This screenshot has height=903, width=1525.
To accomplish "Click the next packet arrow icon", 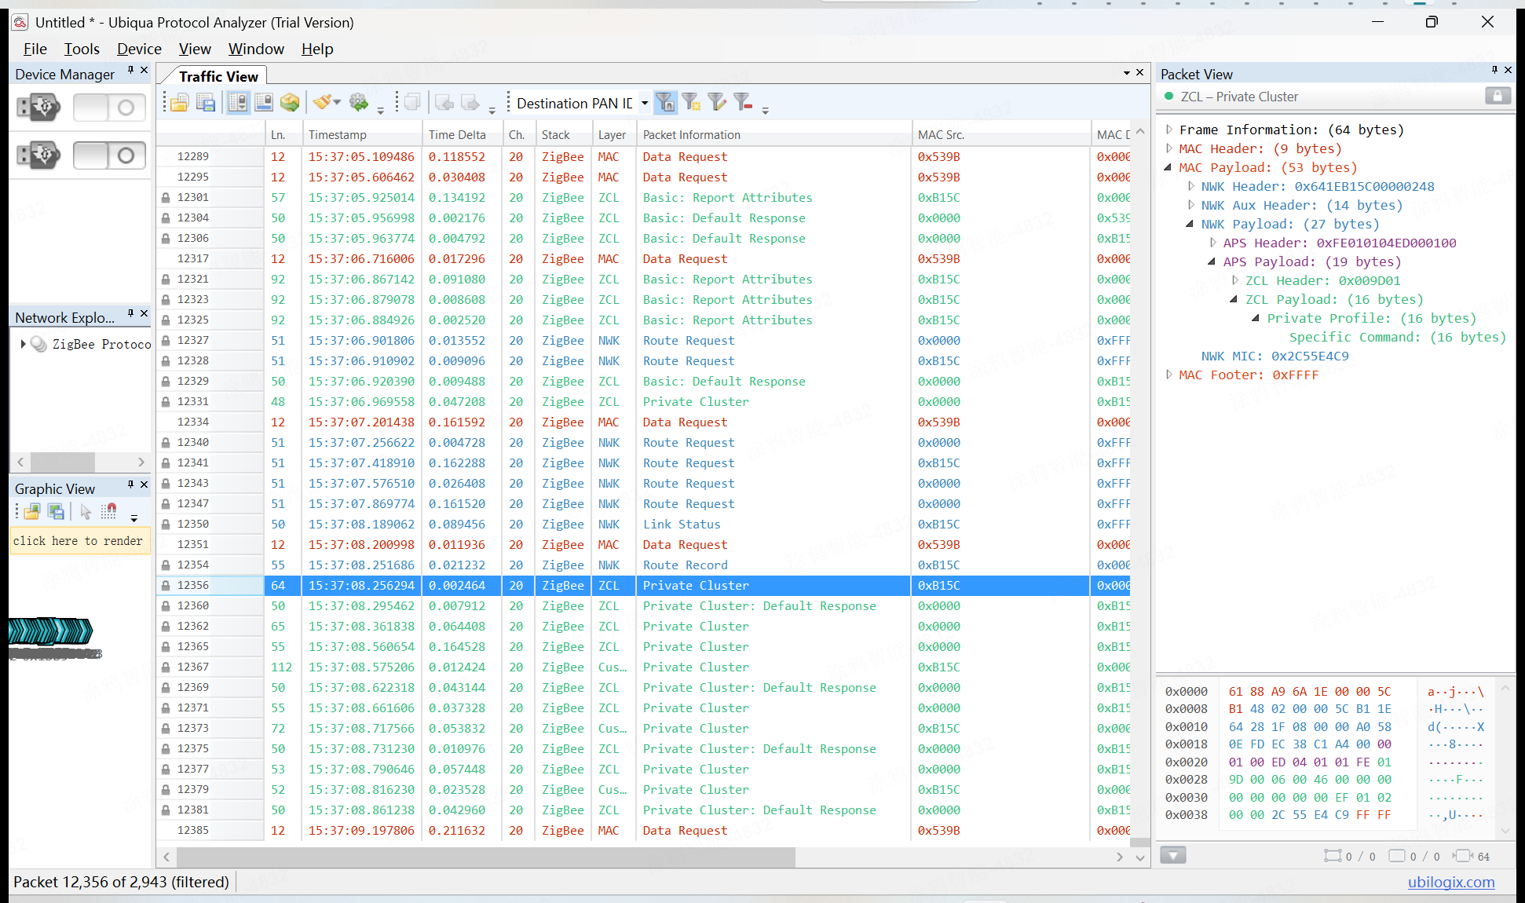I will click(470, 103).
